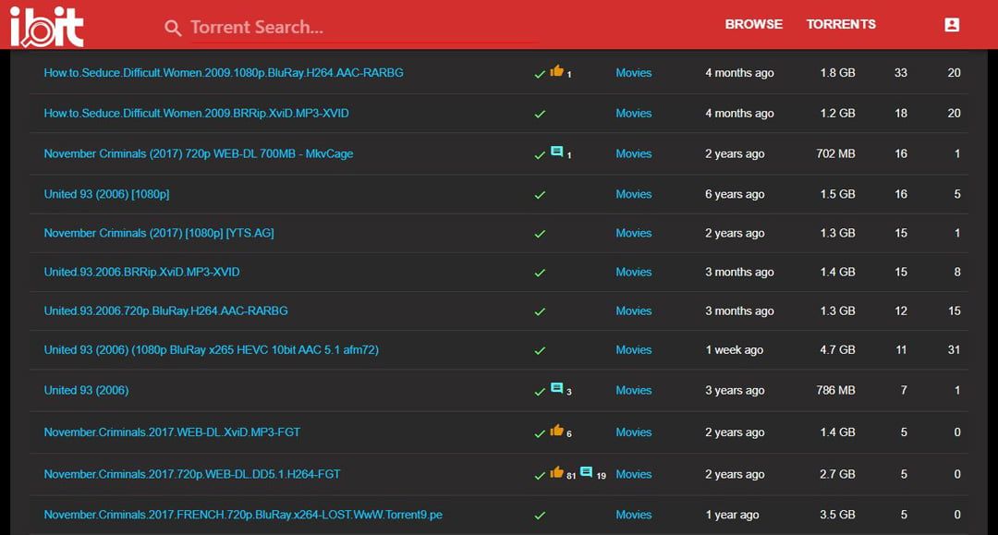Open United 93 x265 HEVC 10bit link
Viewport: 998px width, 535px height.
(212, 349)
